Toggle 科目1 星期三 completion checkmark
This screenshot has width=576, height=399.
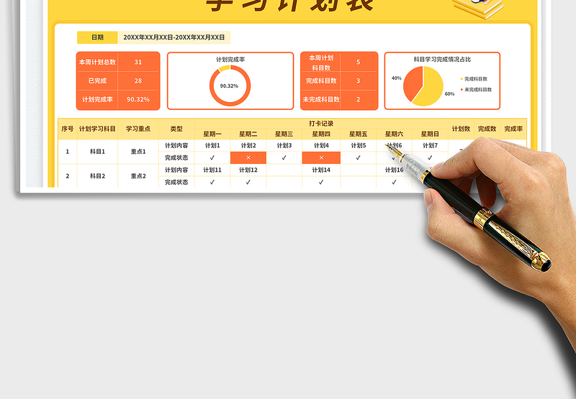(x=284, y=157)
